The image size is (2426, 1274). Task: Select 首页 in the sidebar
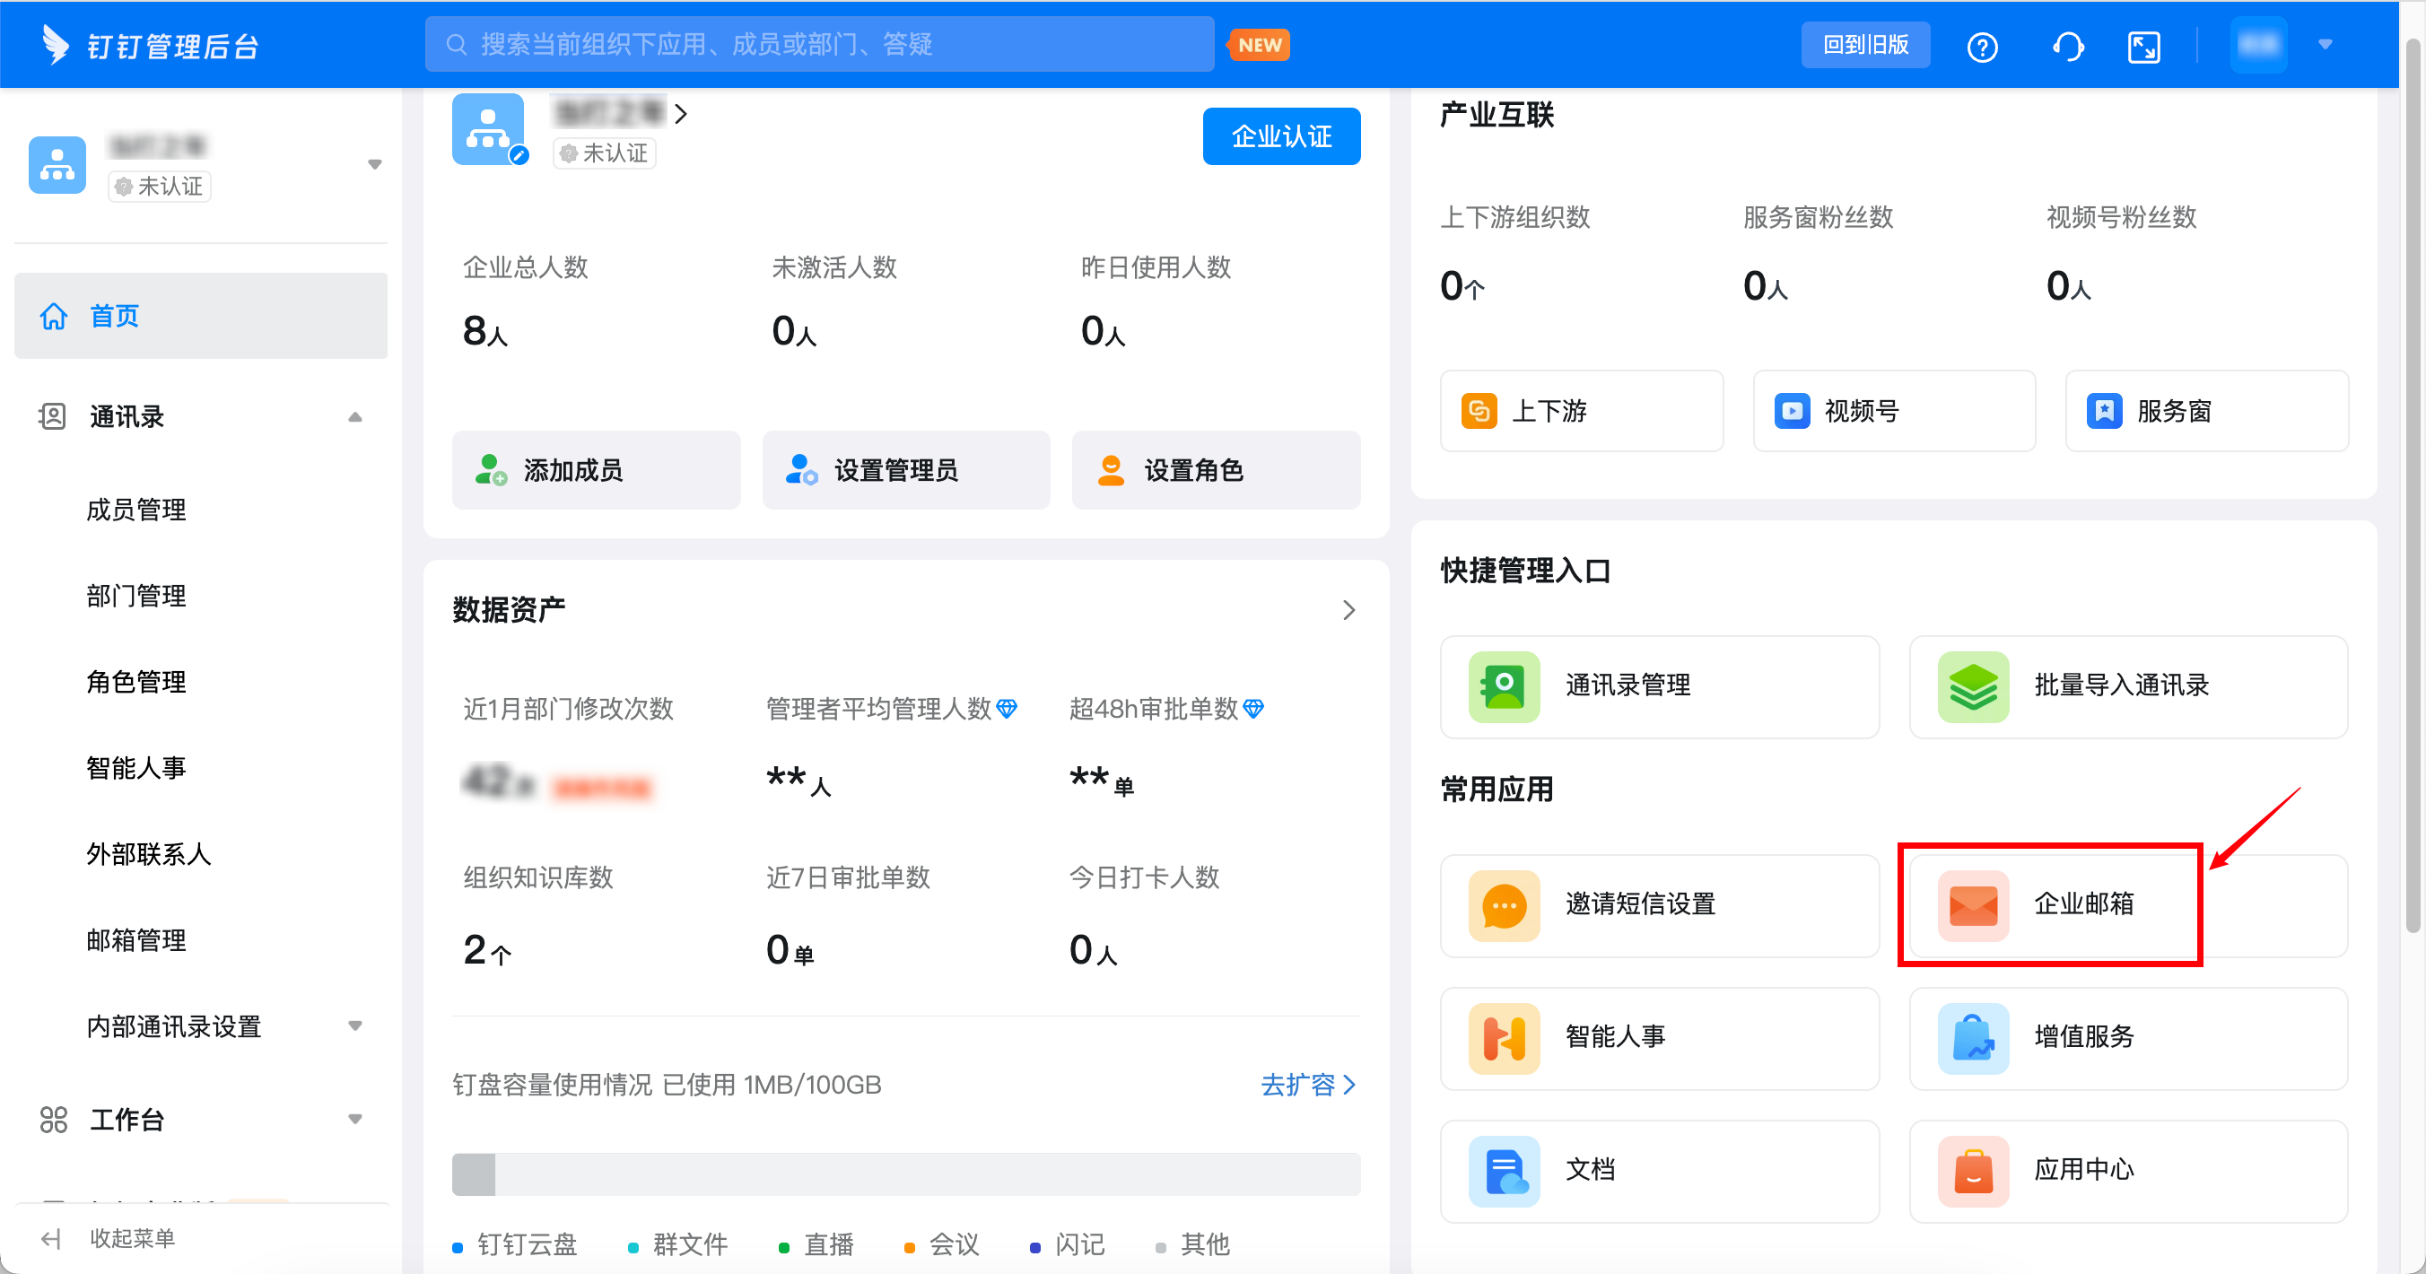coord(201,316)
